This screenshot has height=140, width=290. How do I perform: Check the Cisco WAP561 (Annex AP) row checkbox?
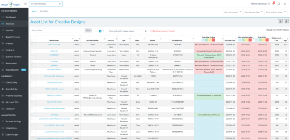pyautogui.click(x=32, y=132)
